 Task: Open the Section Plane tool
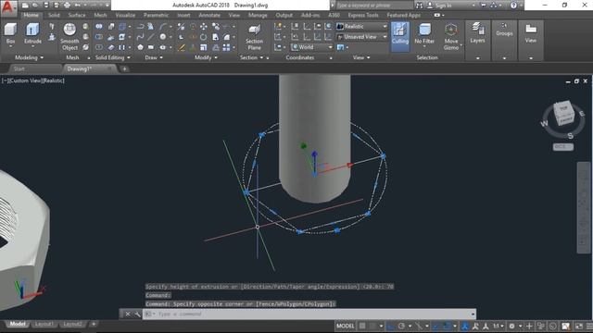pyautogui.click(x=254, y=37)
